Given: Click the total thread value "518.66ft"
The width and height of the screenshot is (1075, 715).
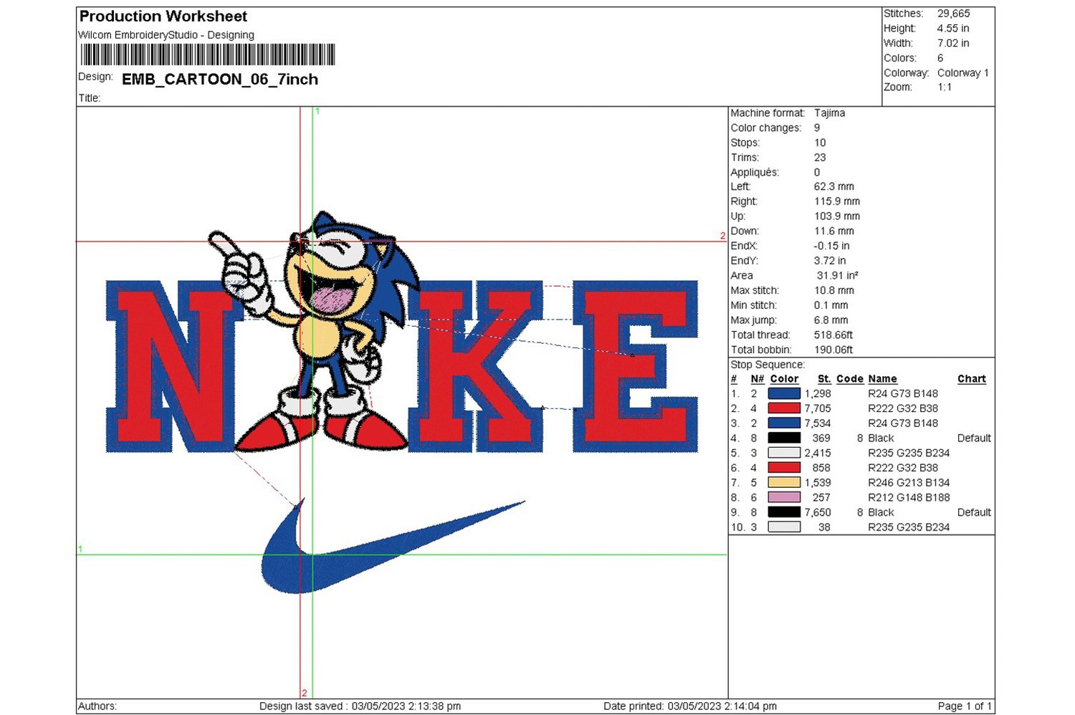Looking at the screenshot, I should pyautogui.click(x=833, y=335).
